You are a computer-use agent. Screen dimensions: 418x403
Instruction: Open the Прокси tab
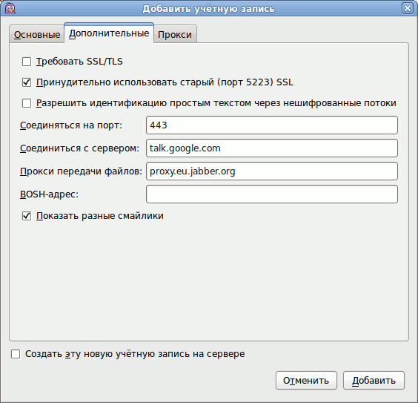(175, 34)
